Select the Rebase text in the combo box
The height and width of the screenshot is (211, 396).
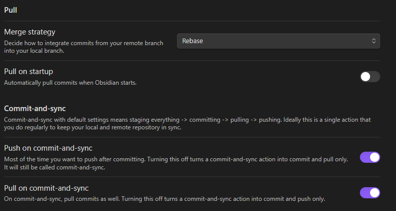193,41
